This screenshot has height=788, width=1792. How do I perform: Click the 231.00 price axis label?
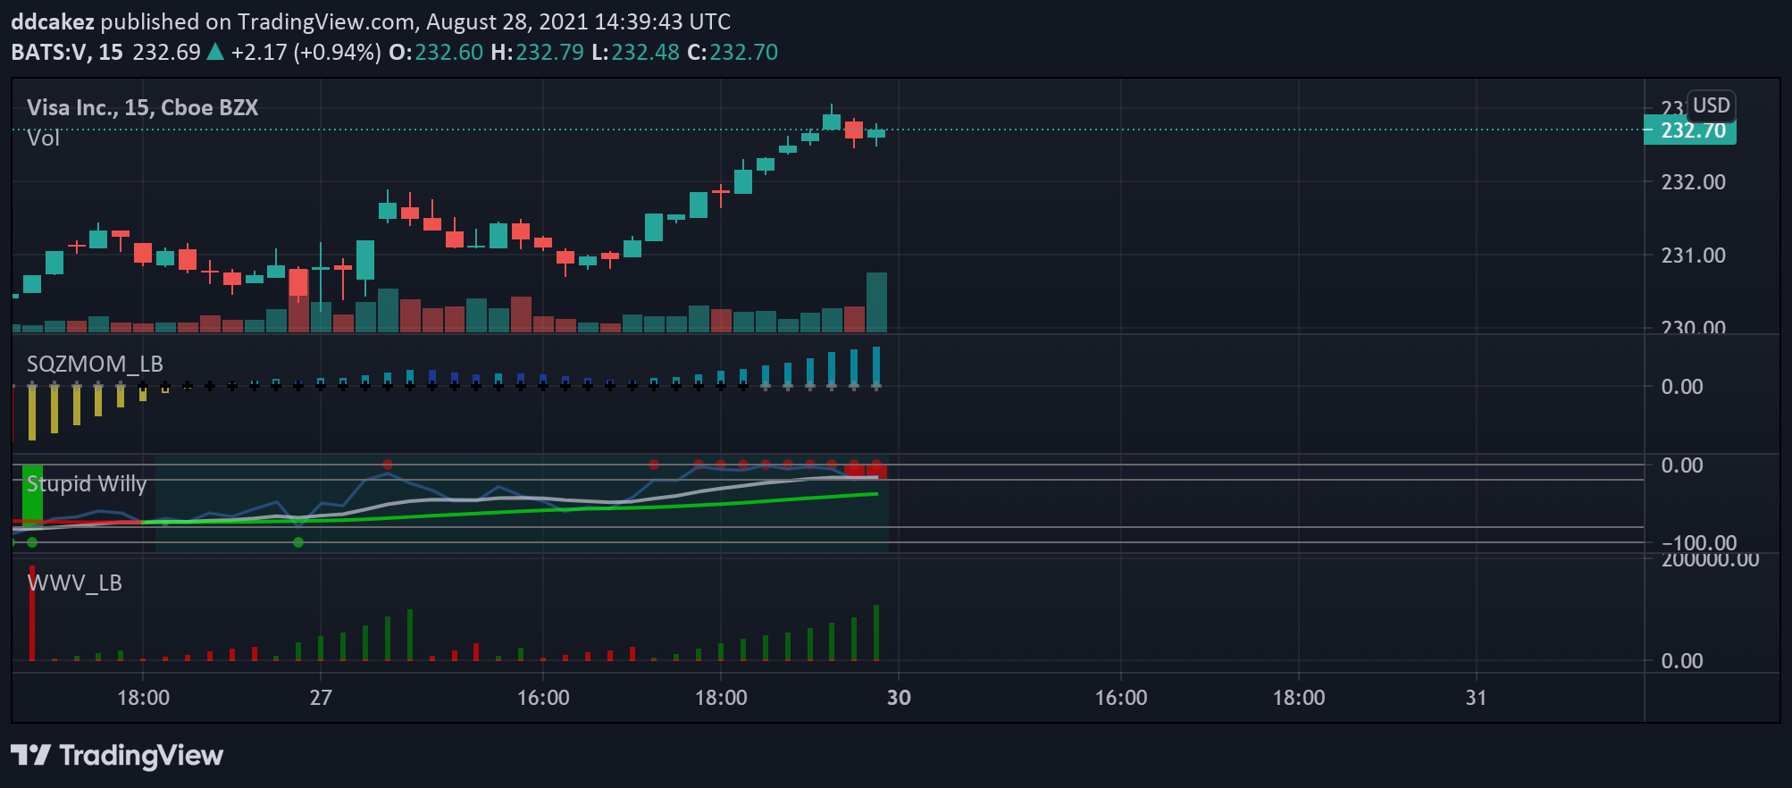pos(1693,256)
